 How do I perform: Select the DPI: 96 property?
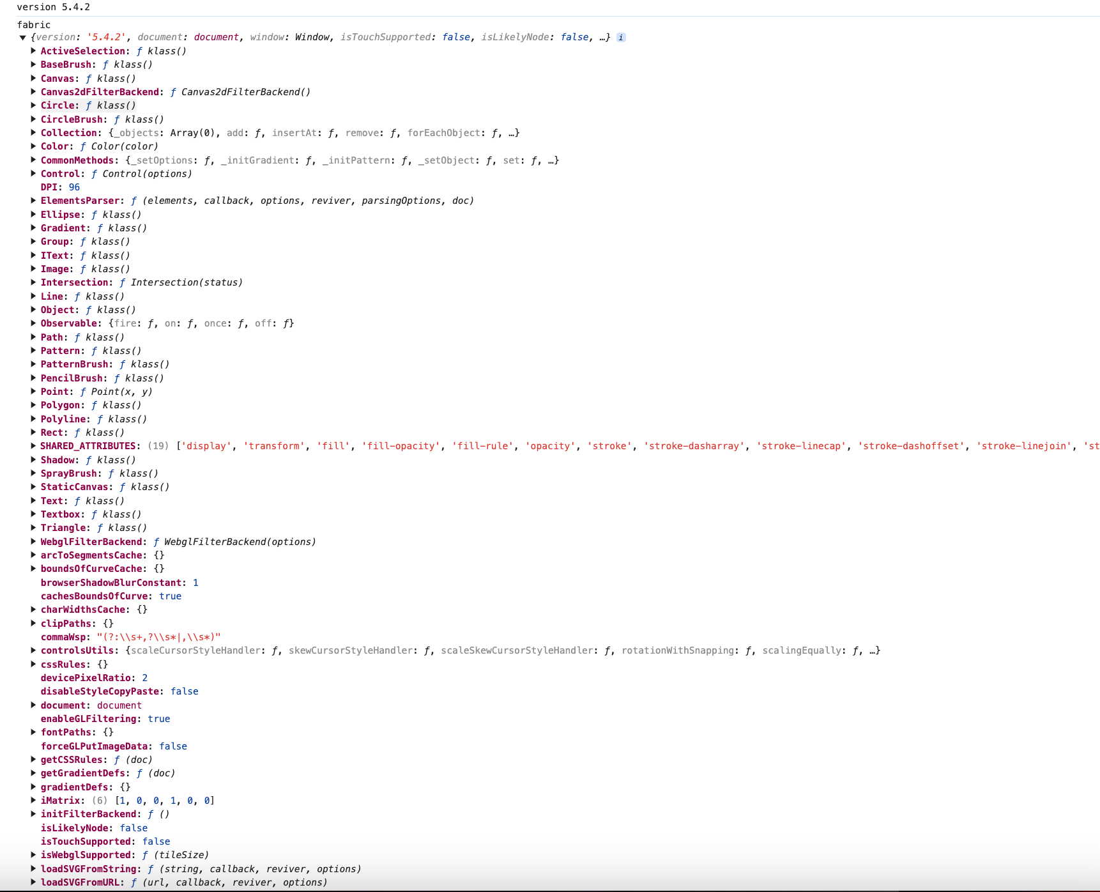click(x=60, y=187)
